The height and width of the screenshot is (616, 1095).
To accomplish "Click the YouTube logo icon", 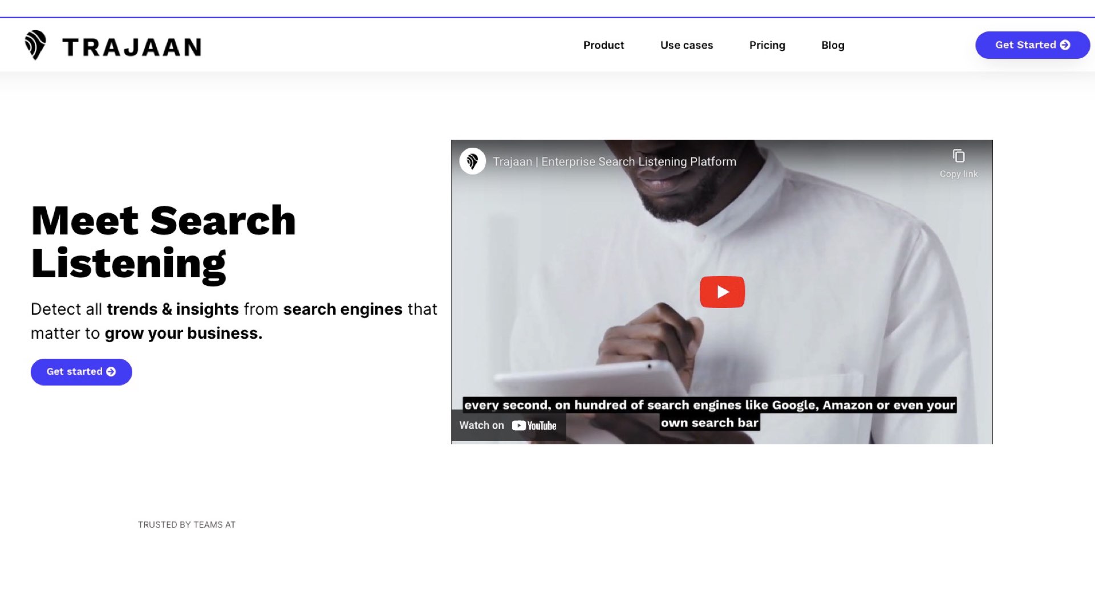I will click(534, 425).
